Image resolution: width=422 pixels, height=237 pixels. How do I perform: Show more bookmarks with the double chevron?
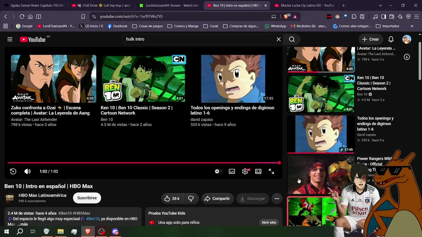[412, 26]
